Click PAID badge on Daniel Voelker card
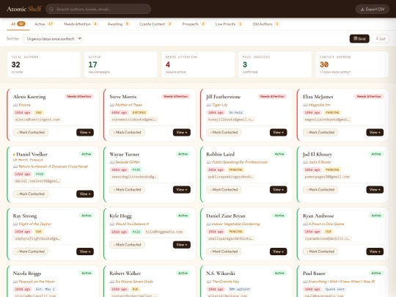 [40, 174]
